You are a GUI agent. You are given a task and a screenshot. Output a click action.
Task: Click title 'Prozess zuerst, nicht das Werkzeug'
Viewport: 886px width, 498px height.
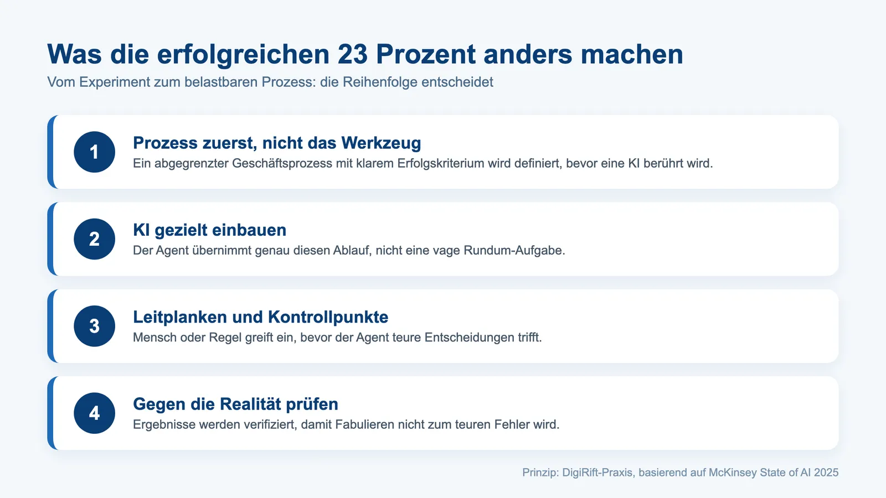277,143
